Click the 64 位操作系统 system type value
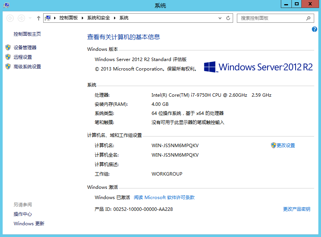Screen dimensions: 321x237 tap(188, 113)
